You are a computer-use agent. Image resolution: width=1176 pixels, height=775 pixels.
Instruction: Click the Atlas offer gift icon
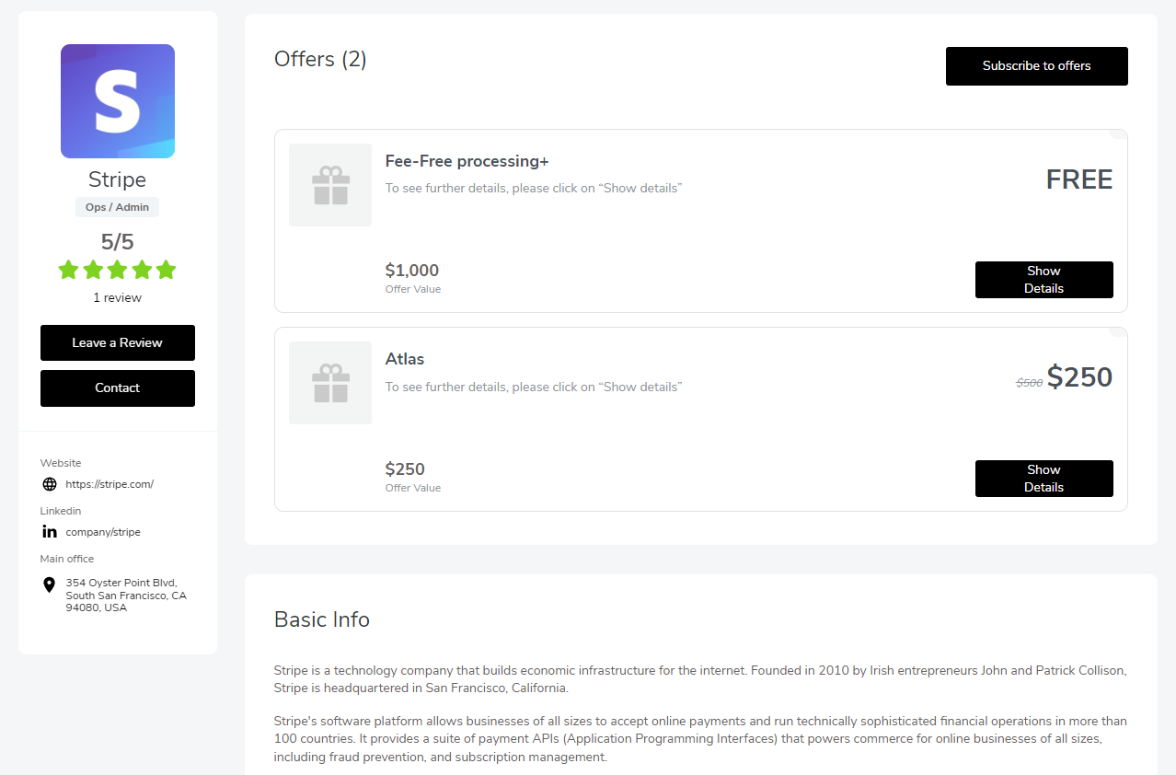click(330, 383)
